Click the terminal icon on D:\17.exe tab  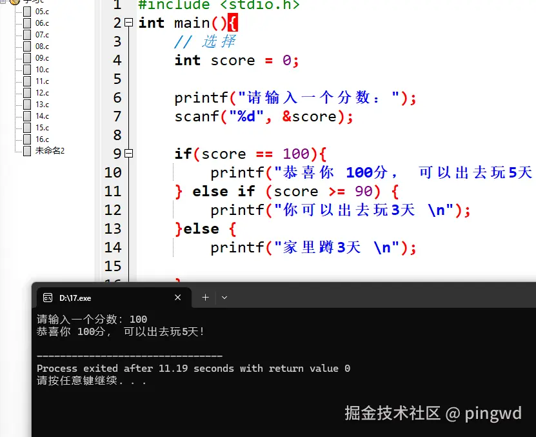tap(48, 298)
